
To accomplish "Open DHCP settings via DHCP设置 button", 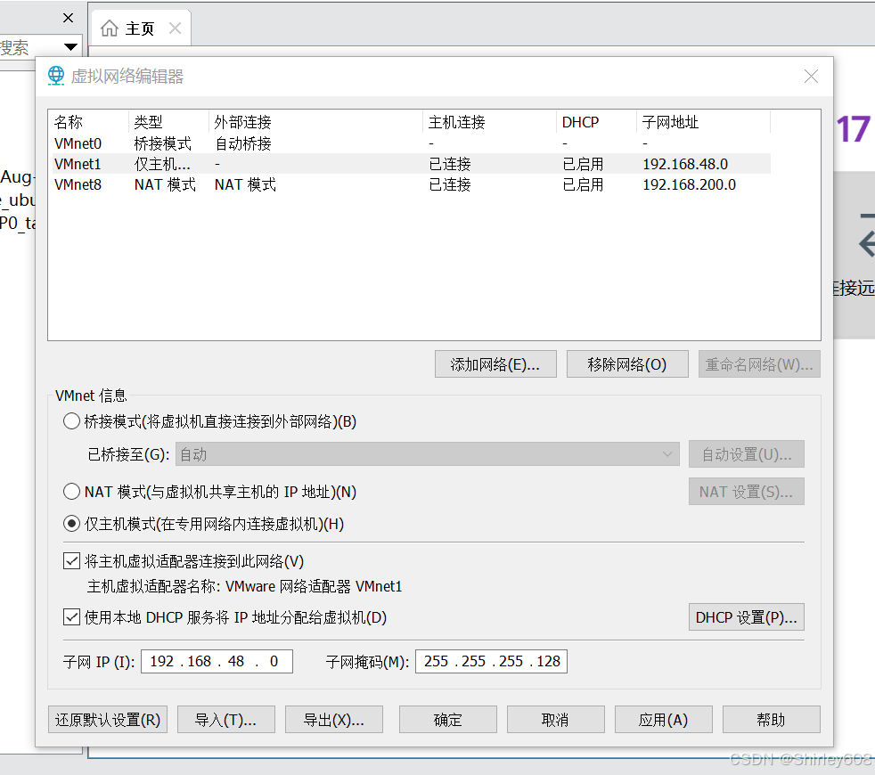I will 746,616.
